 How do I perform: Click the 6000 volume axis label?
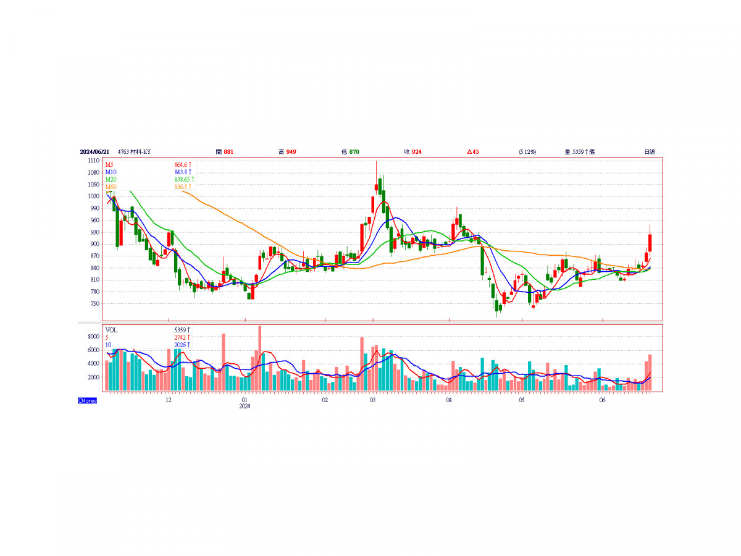[x=94, y=350]
